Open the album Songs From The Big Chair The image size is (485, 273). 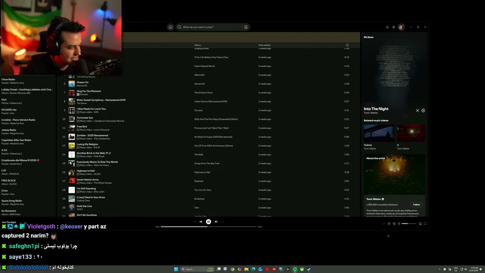coord(207,163)
